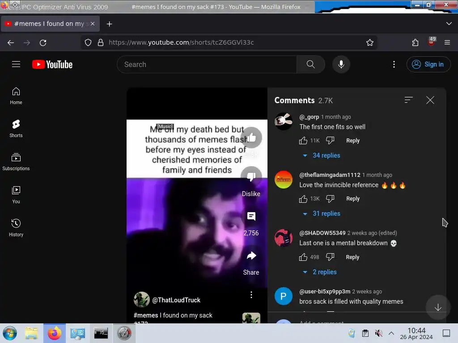This screenshot has height=343, width=458.
Task: Reply to @theflamingadam1112's comment
Action: 353,199
